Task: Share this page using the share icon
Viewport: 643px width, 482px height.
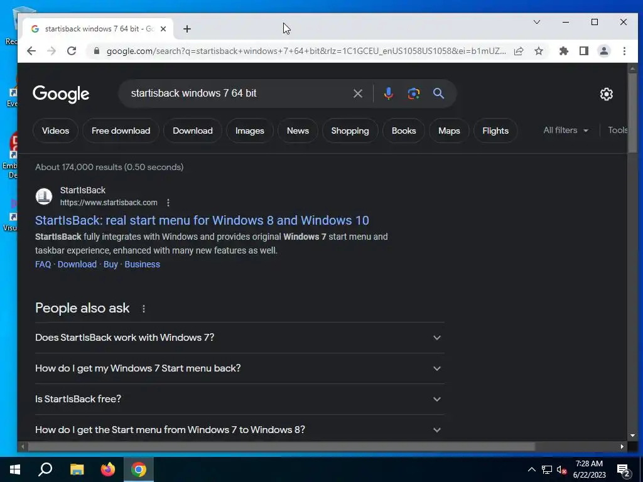Action: (x=519, y=51)
